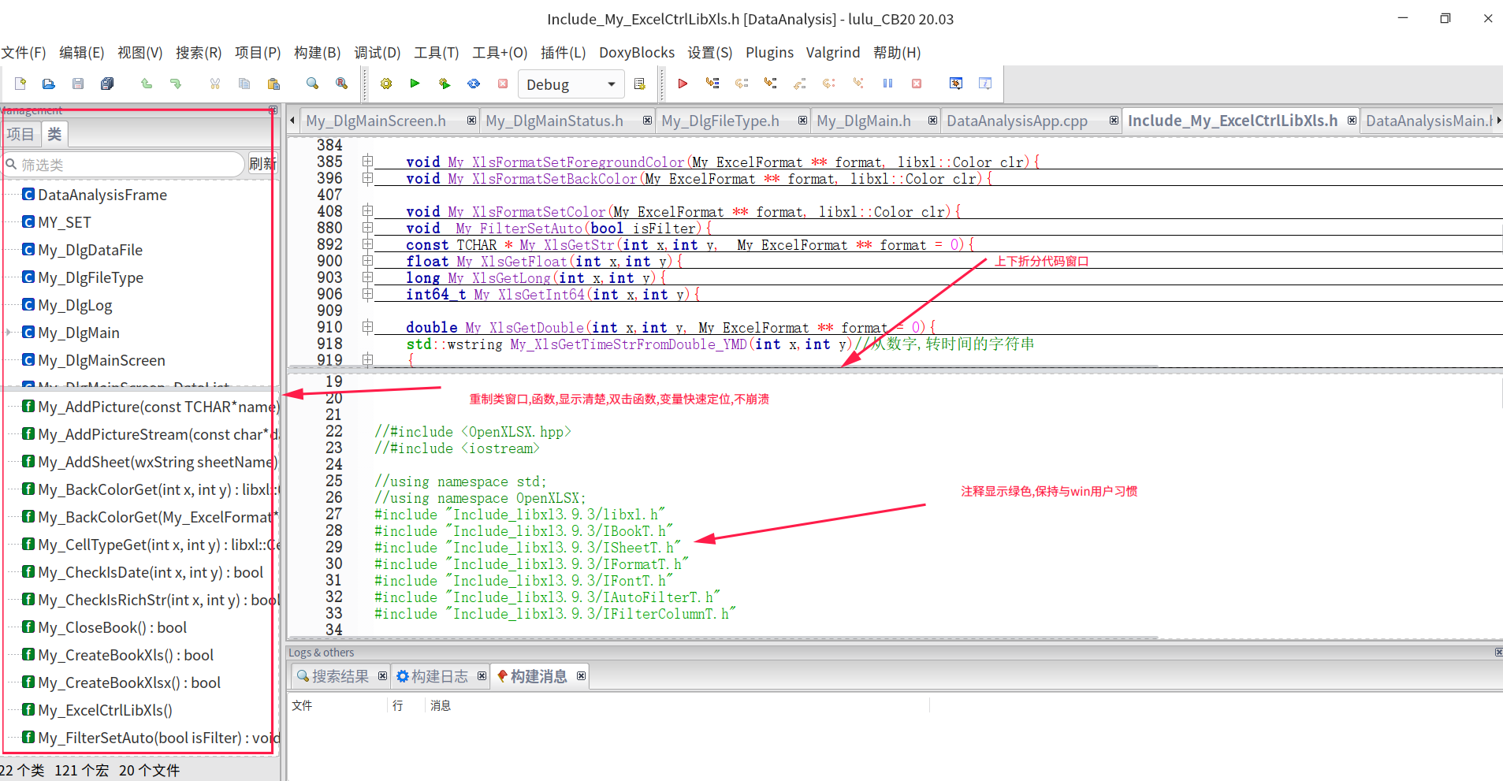Viewport: 1503px width, 781px height.
Task: Open the DoxyBlocks menu
Action: (637, 53)
